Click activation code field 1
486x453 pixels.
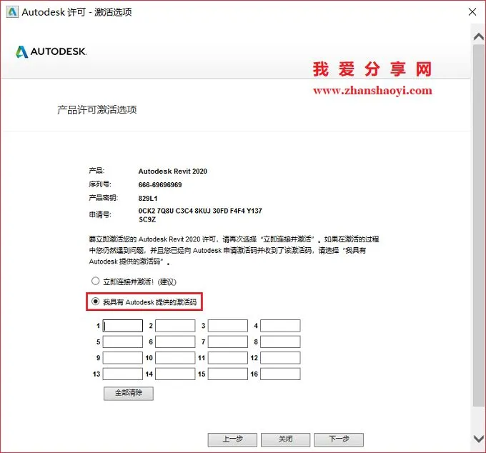(123, 326)
